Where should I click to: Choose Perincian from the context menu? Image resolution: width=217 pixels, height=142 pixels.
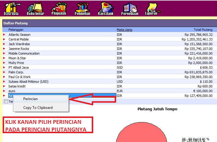point(31,99)
